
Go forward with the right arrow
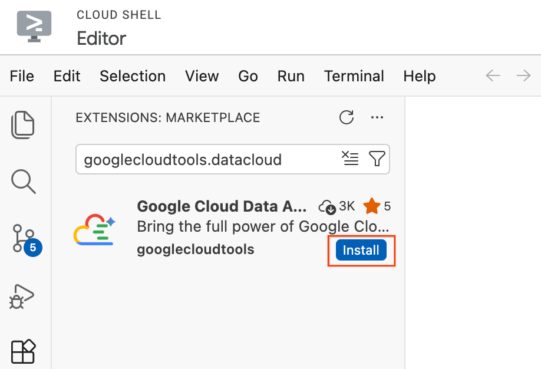523,75
